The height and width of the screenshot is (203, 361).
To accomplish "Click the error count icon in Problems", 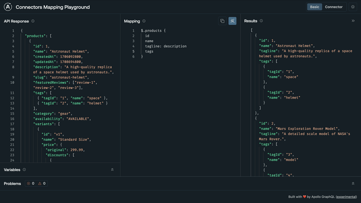I will click(x=29, y=183).
